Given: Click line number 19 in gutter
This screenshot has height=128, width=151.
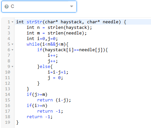Looking at the screenshot, I should pos(8,122).
